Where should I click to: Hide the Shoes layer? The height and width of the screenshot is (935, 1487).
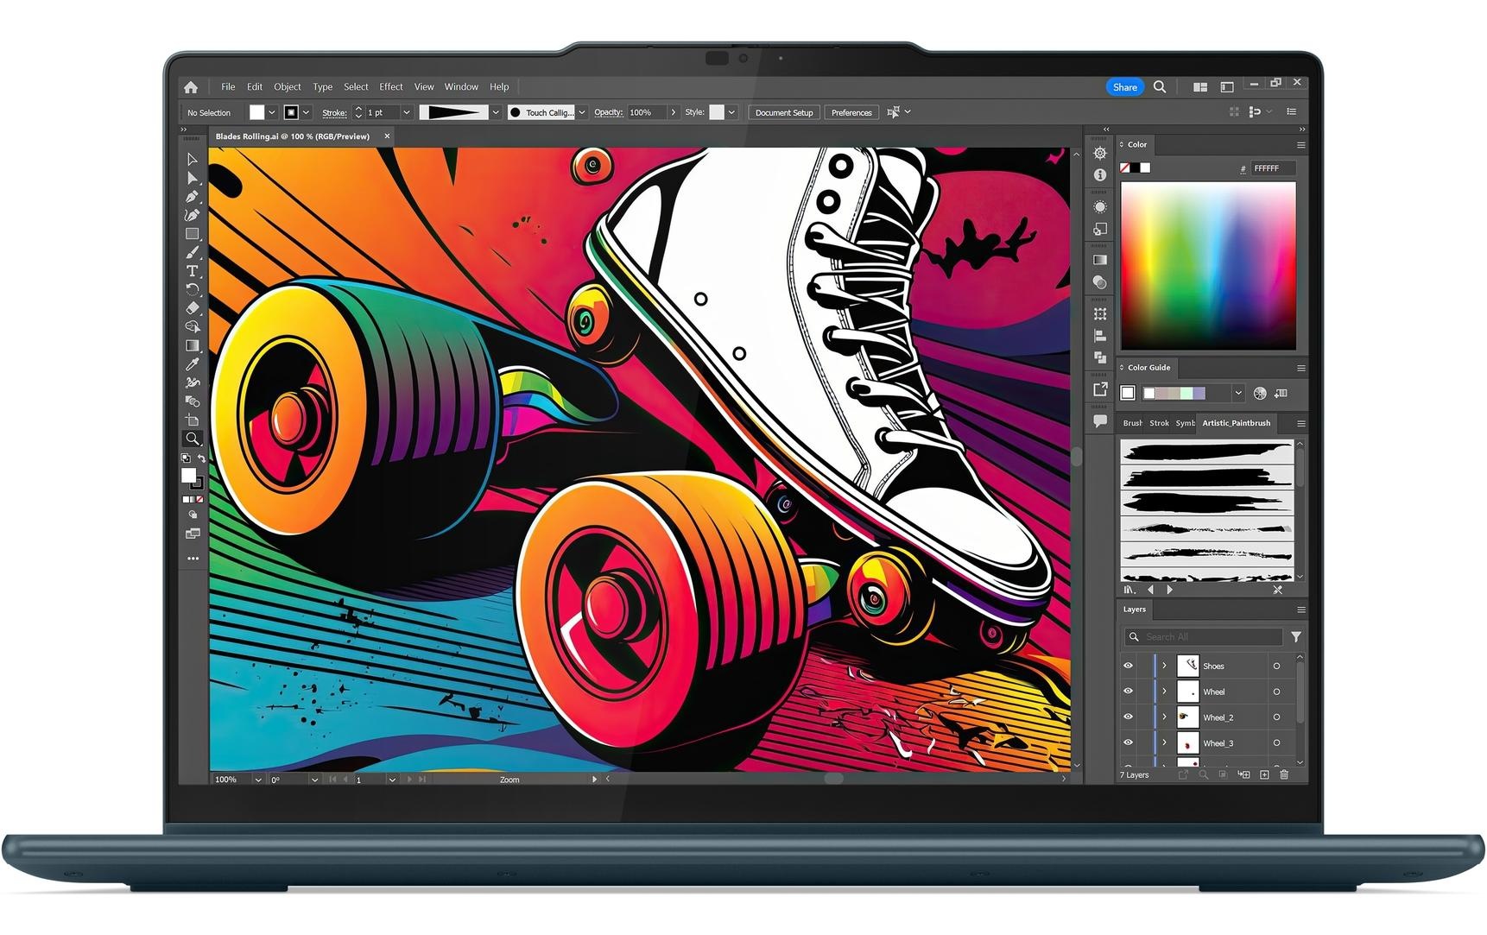click(1128, 666)
